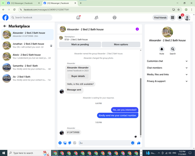Open the Friends icon in top navigation
The image size is (195, 156).
tap(96, 18)
